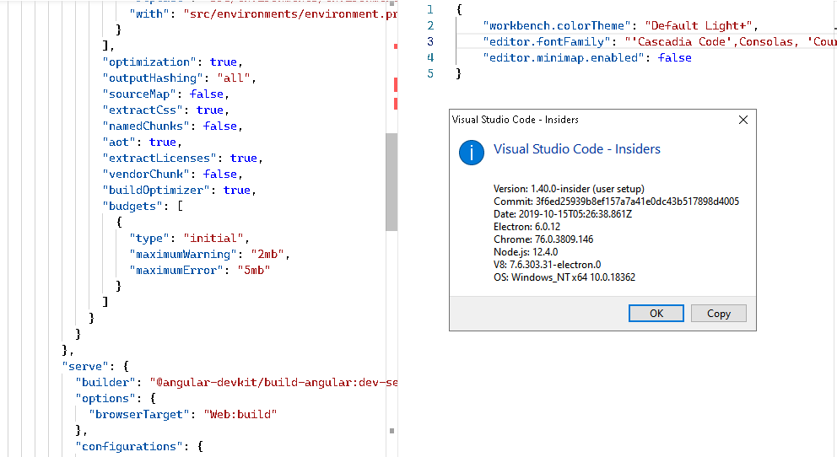Close the Visual Studio Code - Insiders dialog
The height and width of the screenshot is (457, 837).
(743, 120)
